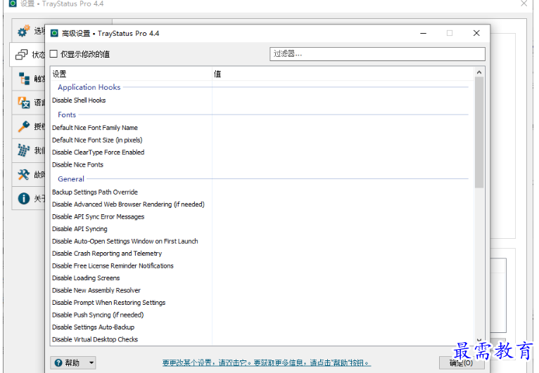Select Backup Settings Path Override row
This screenshot has height=373, width=539.
tap(262, 192)
